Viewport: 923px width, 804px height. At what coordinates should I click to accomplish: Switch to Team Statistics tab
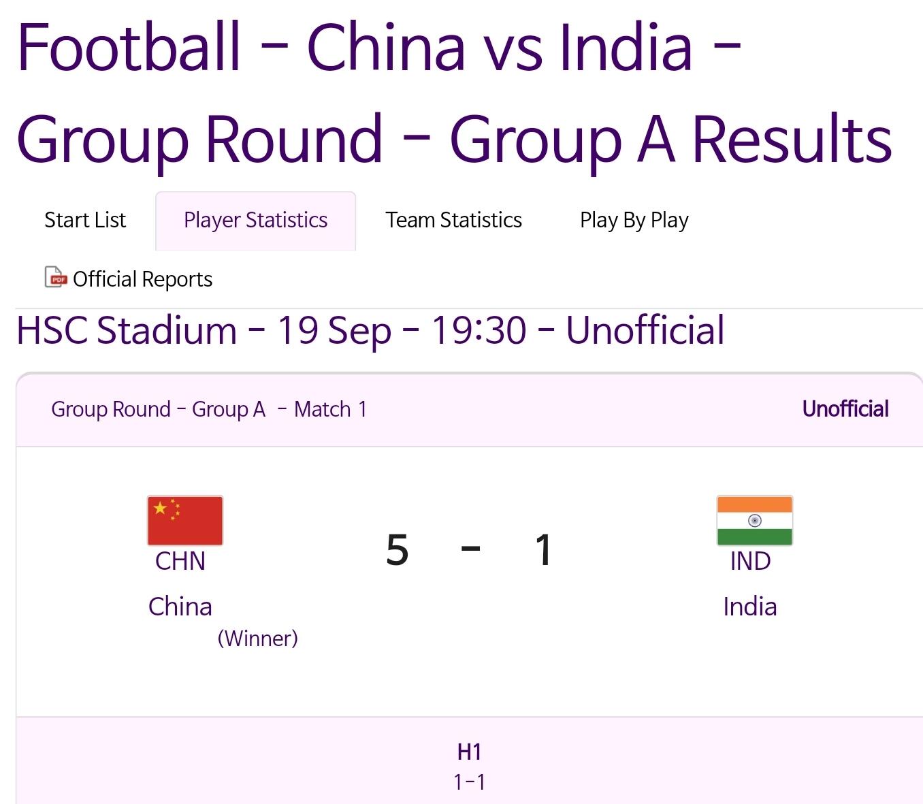pos(453,221)
